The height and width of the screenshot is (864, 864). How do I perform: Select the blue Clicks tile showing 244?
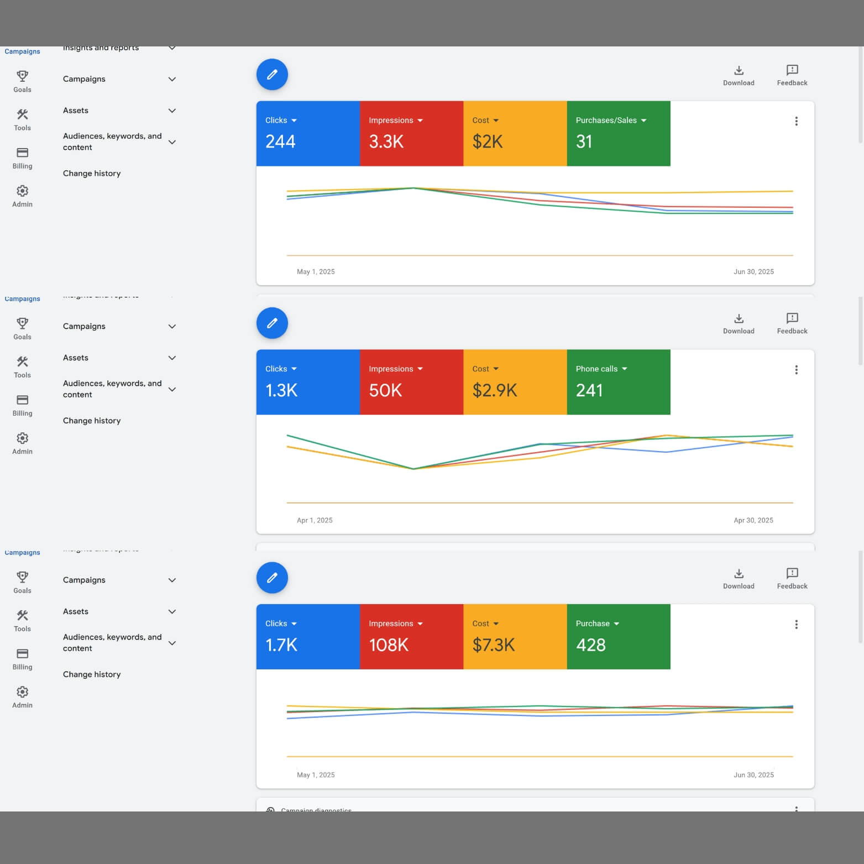[308, 133]
